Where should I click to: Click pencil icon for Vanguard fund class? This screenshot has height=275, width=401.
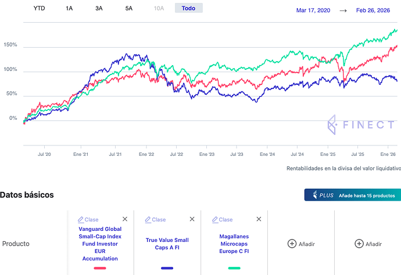point(81,220)
